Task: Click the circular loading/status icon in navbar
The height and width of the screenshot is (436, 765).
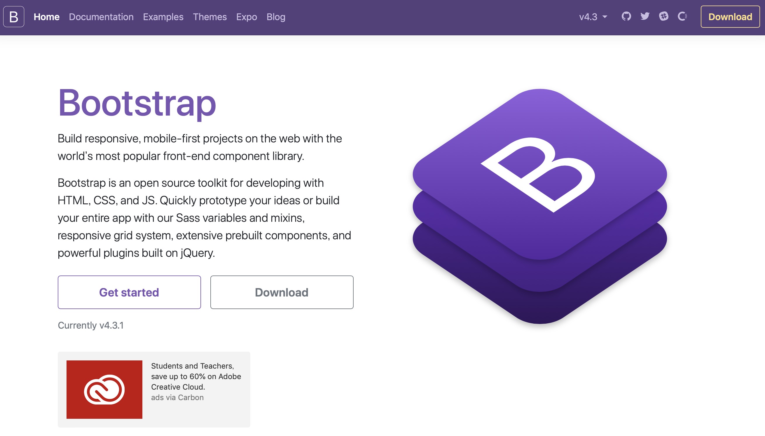Action: point(682,17)
